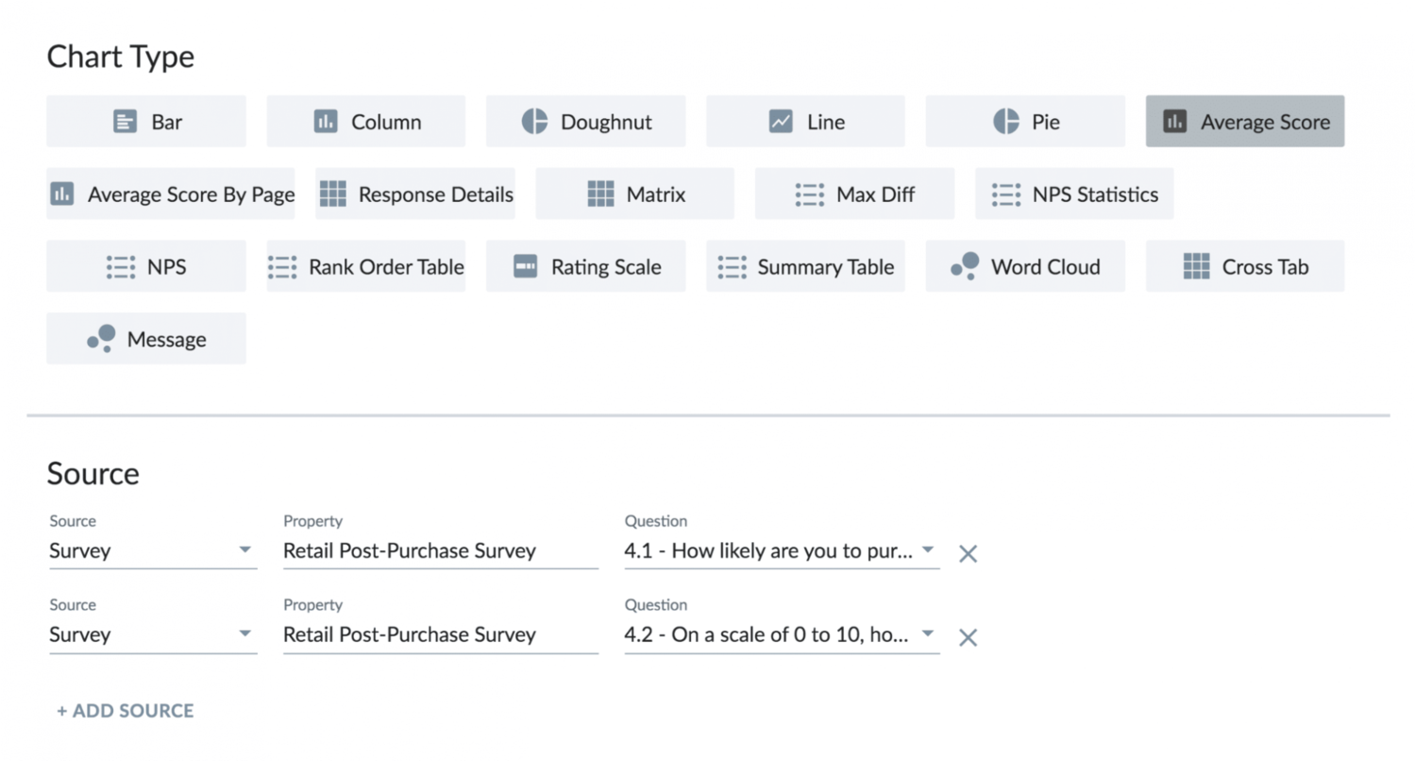Open the first Source dropdown

point(152,550)
